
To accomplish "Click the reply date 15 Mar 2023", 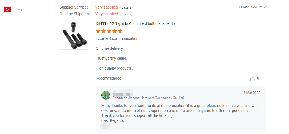I will pos(251,93).
